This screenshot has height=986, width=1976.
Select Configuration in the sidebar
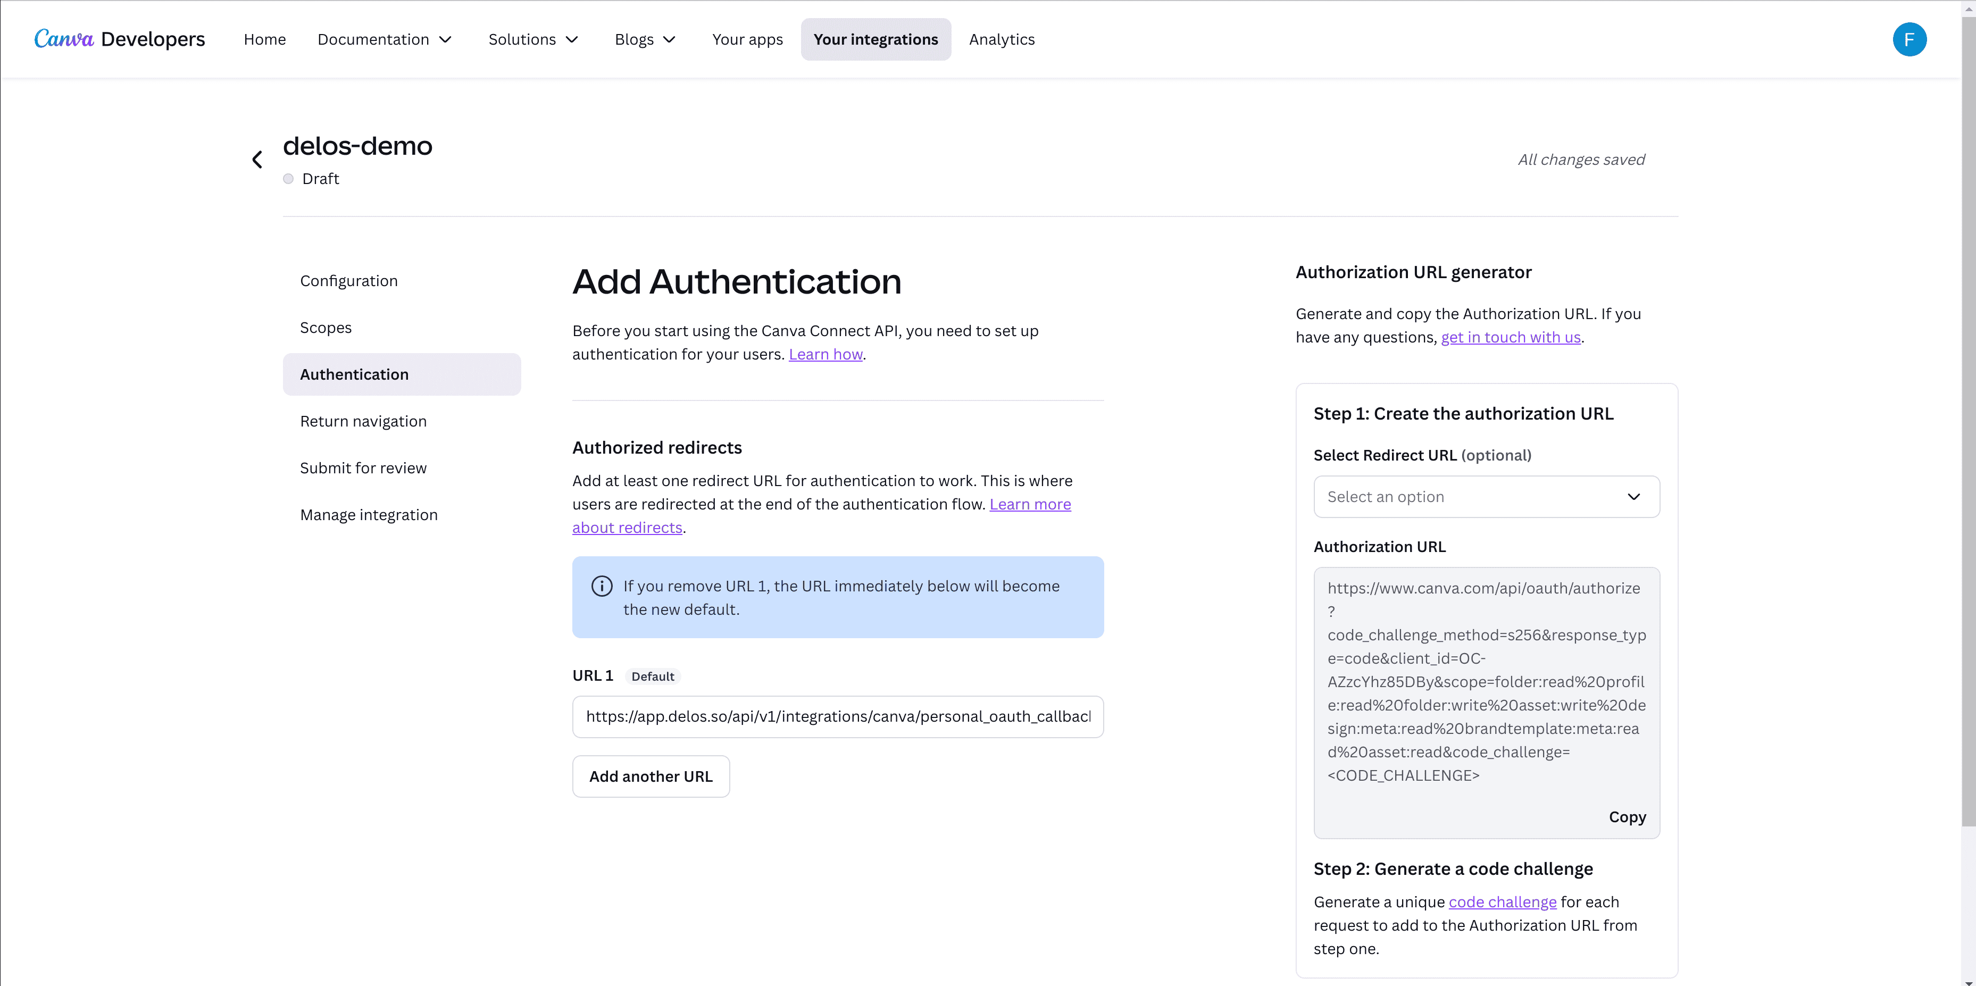pyautogui.click(x=402, y=281)
